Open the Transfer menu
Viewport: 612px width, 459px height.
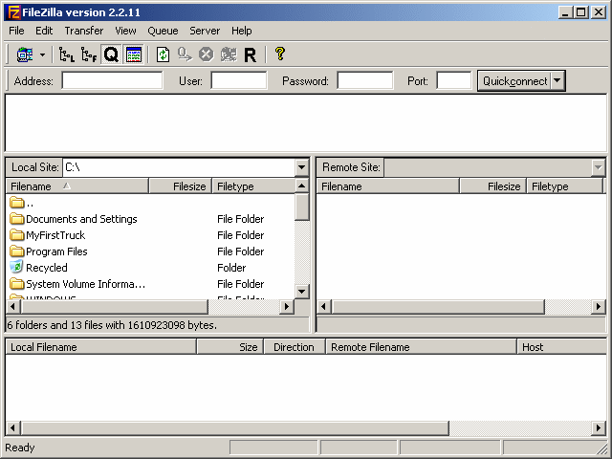click(x=84, y=31)
